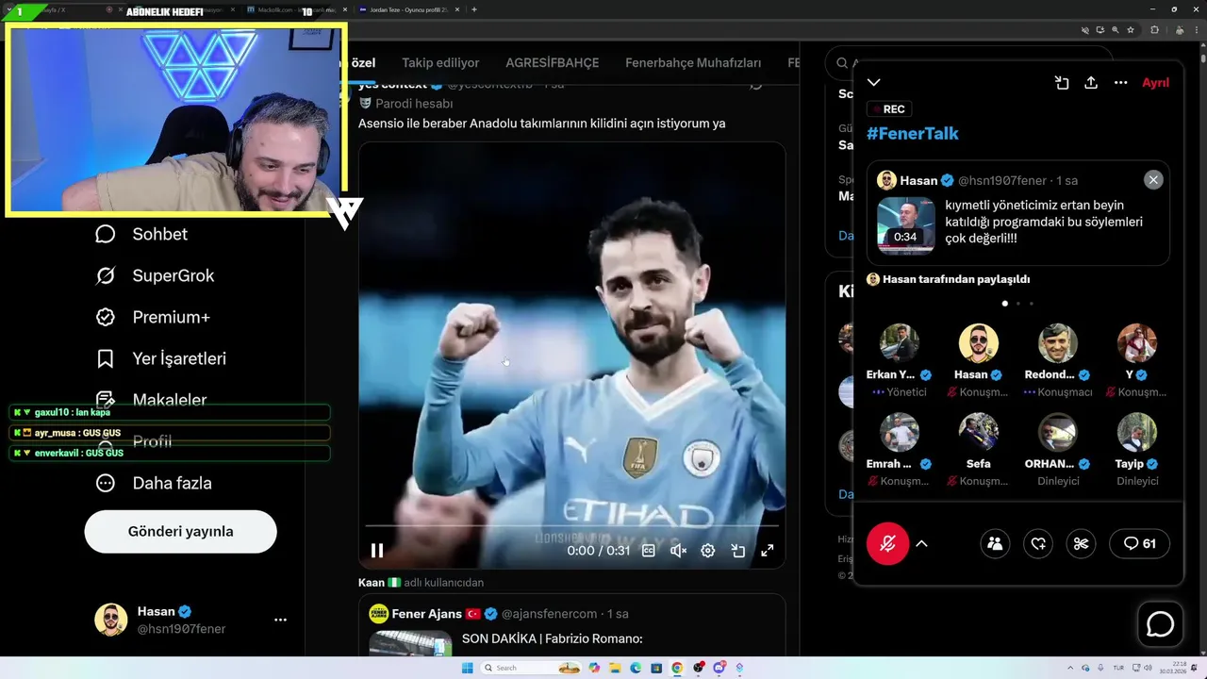This screenshot has height=679, width=1207.
Task: Dismiss the shared post card
Action: pyautogui.click(x=1153, y=180)
